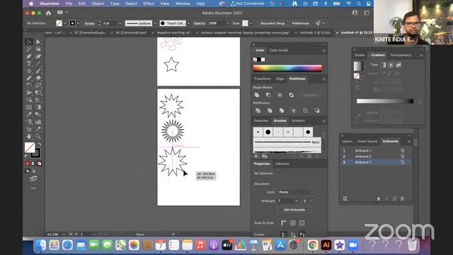Go to Illustrator Home screen
453x255 pixels.
pos(49,13)
